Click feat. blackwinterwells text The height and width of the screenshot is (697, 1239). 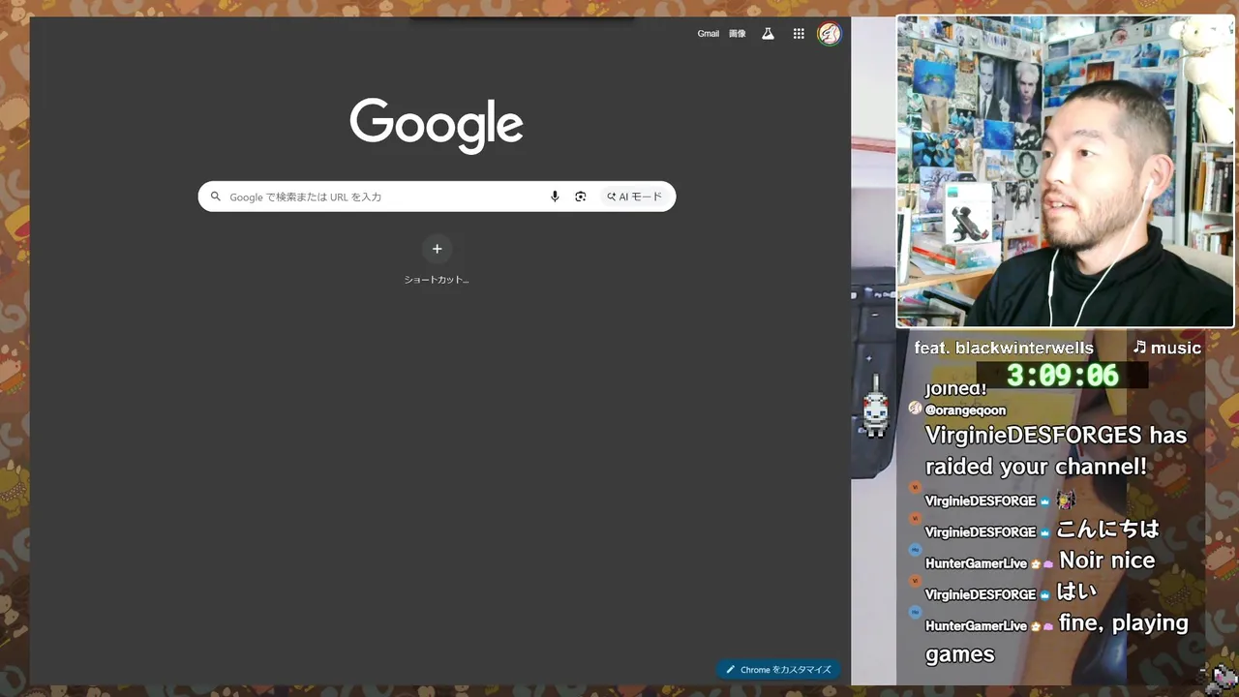pyautogui.click(x=1004, y=348)
